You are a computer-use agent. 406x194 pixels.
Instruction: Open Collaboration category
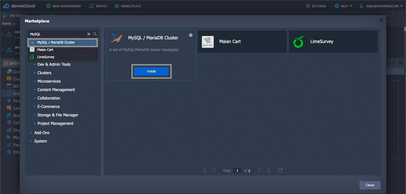(x=49, y=98)
